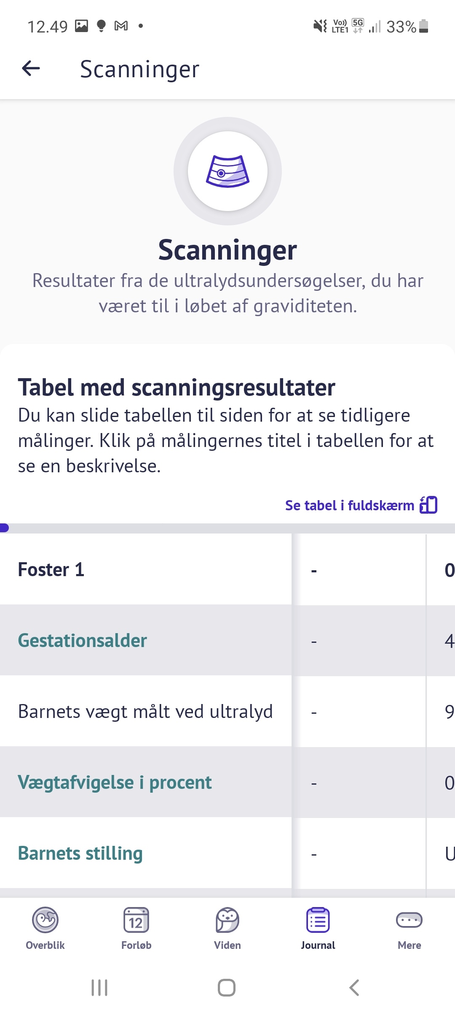
Task: Tap the fullscreen rotate icon
Action: [x=429, y=505]
